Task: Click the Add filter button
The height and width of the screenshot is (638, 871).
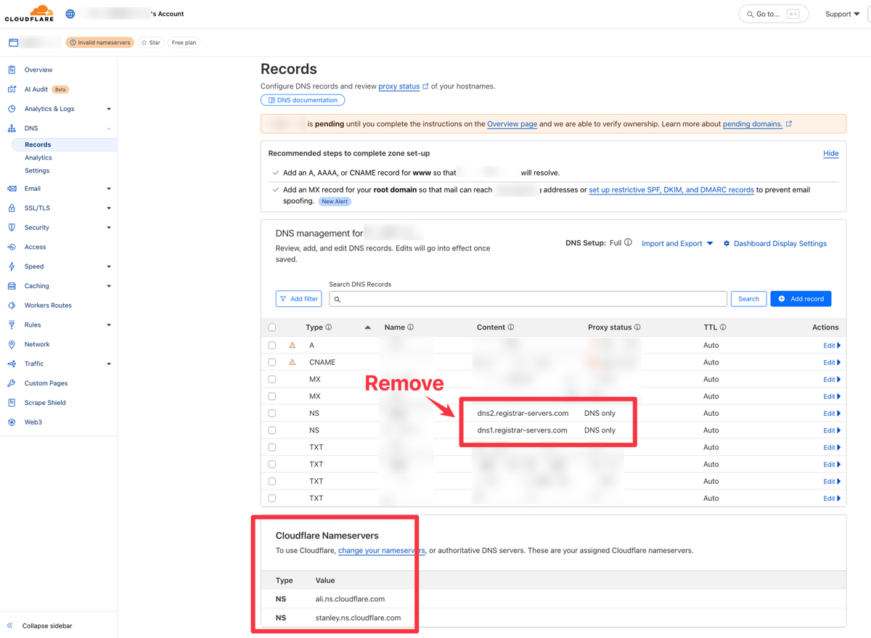Action: click(x=298, y=299)
